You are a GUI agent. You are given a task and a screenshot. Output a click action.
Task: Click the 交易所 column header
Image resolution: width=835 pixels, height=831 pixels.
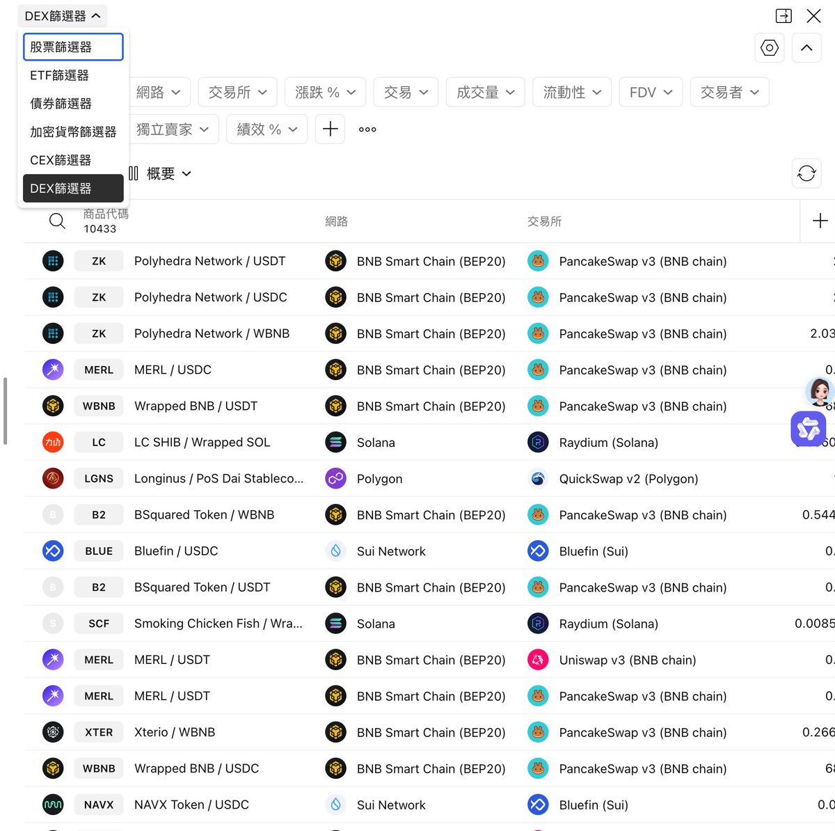click(545, 221)
